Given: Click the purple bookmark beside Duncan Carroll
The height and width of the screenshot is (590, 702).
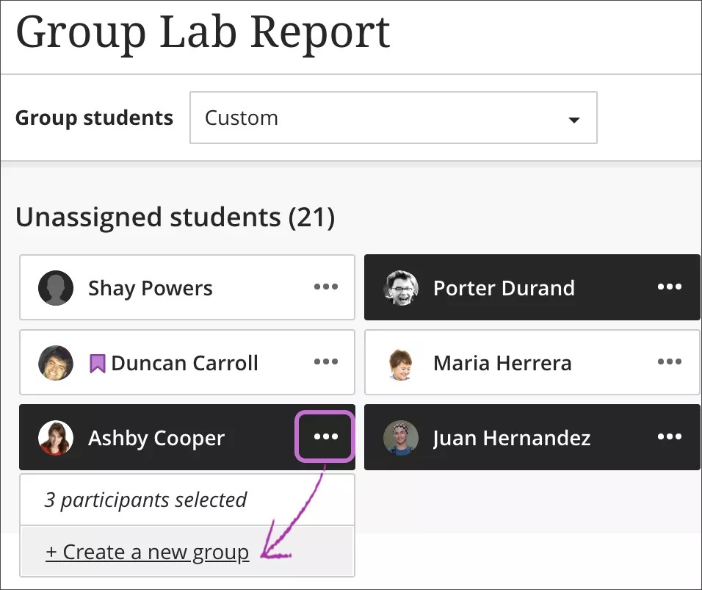Looking at the screenshot, I should click(98, 362).
